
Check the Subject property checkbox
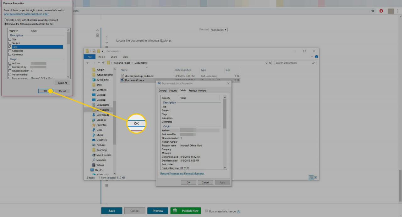10,43
